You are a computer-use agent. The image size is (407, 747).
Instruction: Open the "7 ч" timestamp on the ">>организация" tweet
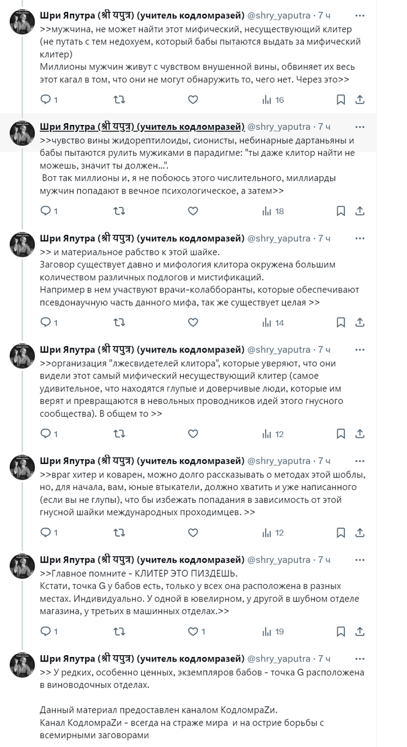(324, 349)
